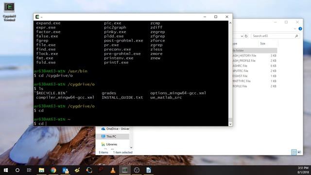Minimize the Cygwin terminal window
This screenshot has width=311, height=175.
point(205,17)
